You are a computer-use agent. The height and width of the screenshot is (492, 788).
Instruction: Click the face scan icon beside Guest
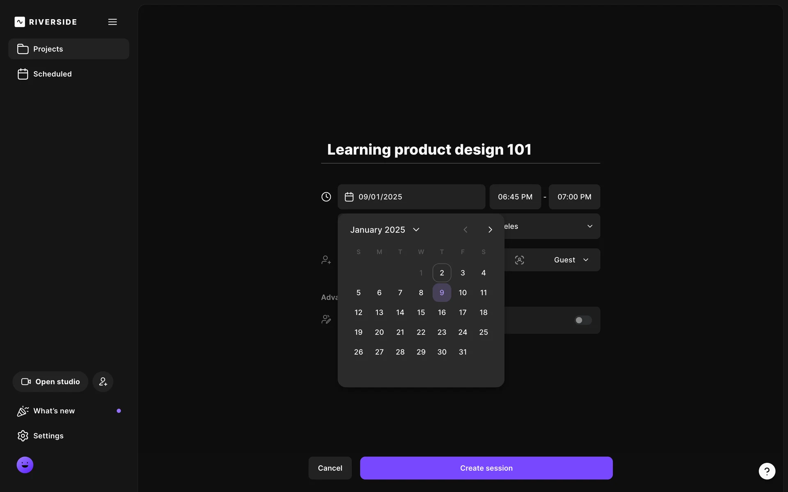(x=520, y=260)
